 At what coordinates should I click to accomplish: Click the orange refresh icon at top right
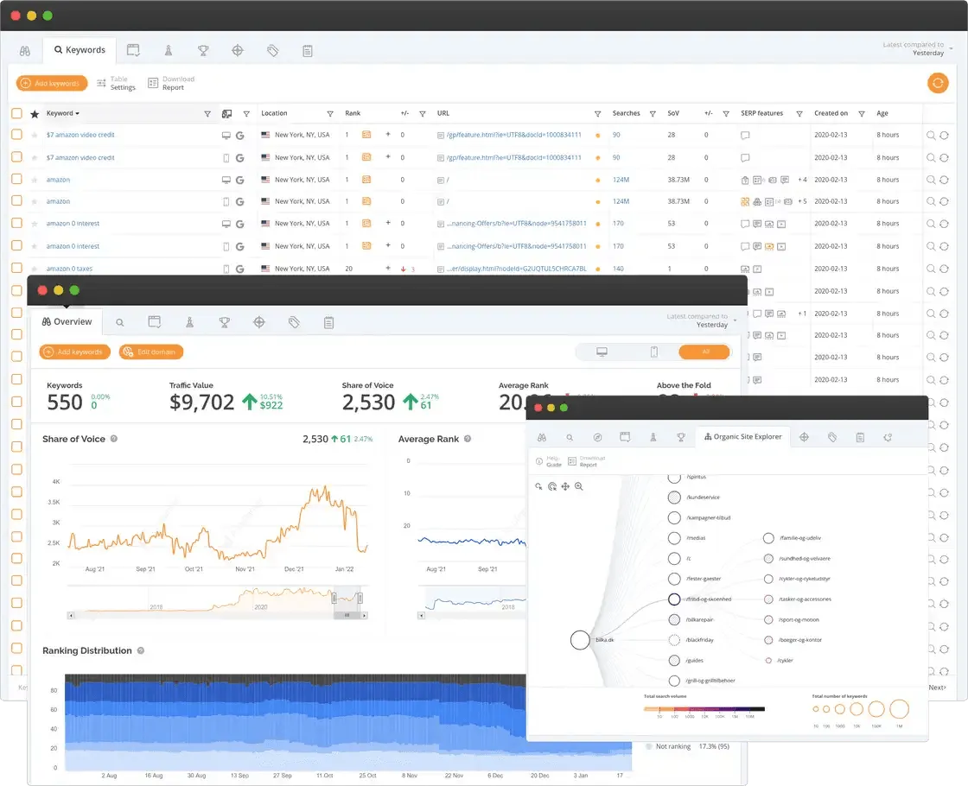939,83
